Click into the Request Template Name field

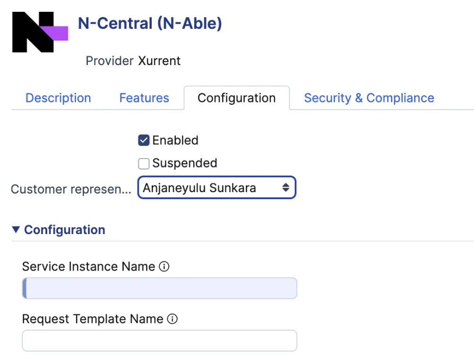point(160,341)
